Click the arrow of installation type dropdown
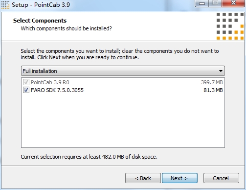The image size is (246, 190). tap(221, 71)
